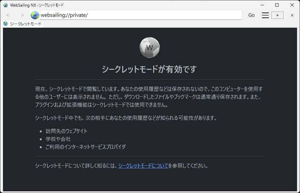
Task: Open the シークレットモードについて link
Action: pos(143,166)
